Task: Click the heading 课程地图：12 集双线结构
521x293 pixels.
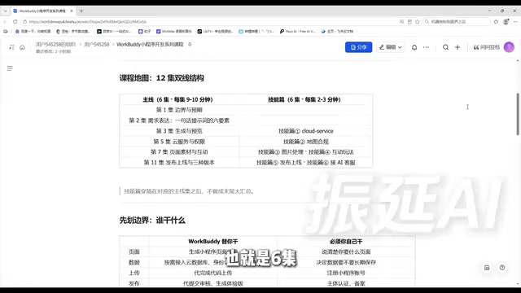Action: point(161,78)
